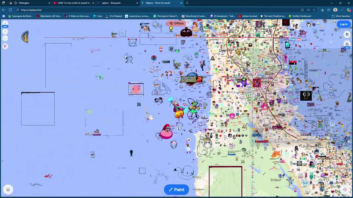Open the split screen icon in the address bar

coord(302,10)
